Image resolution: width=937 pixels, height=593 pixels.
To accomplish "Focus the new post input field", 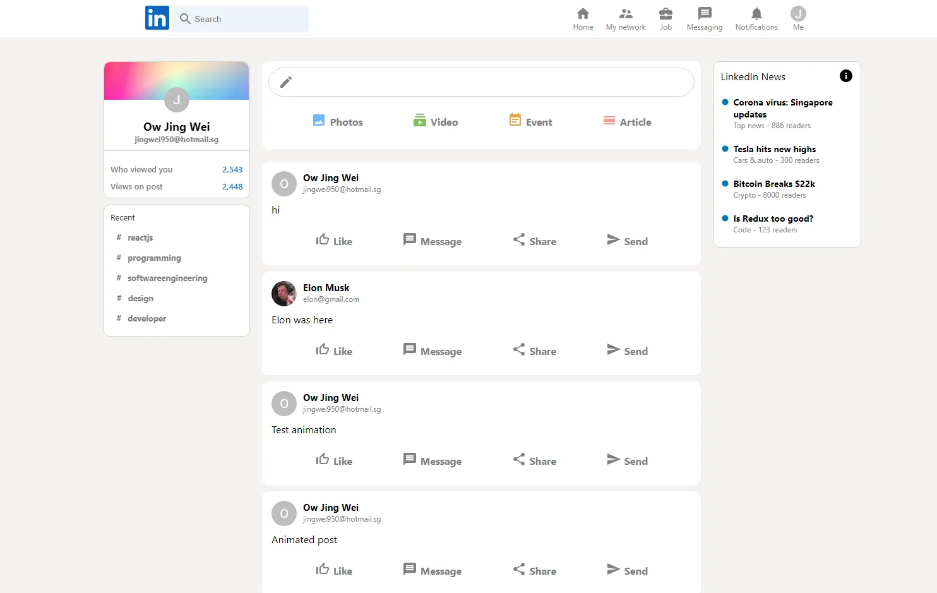I will [x=481, y=82].
